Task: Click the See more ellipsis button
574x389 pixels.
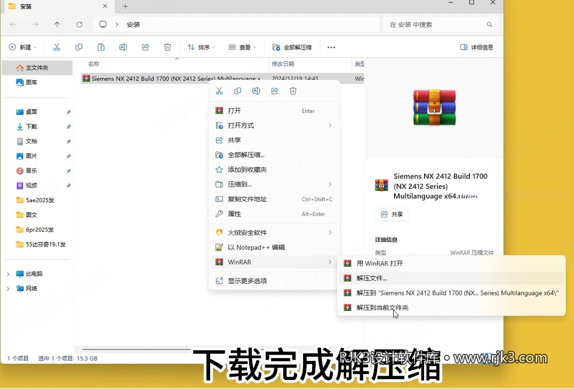Action: (331, 47)
